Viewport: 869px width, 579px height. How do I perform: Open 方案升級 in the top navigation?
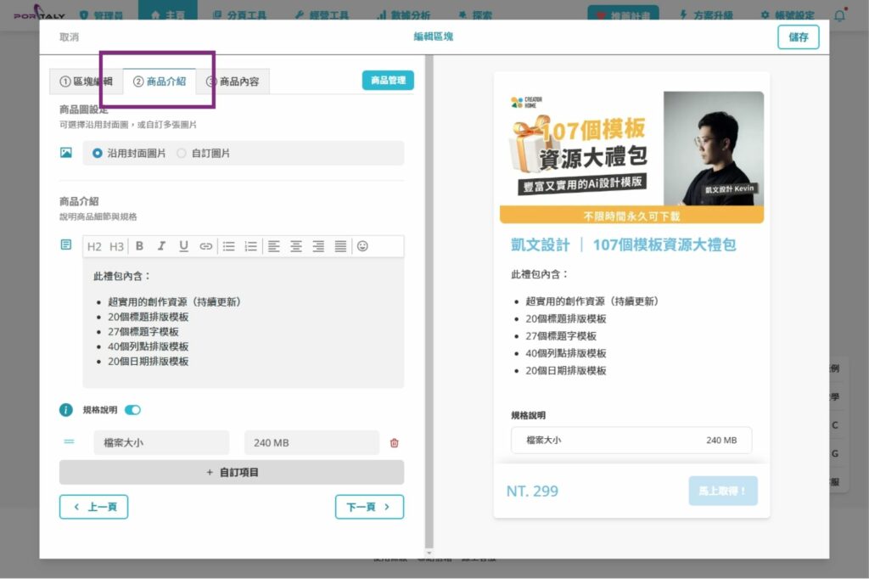[707, 15]
